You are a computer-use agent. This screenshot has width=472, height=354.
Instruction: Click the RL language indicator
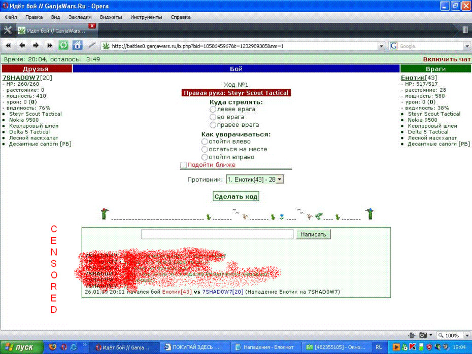[379, 347]
